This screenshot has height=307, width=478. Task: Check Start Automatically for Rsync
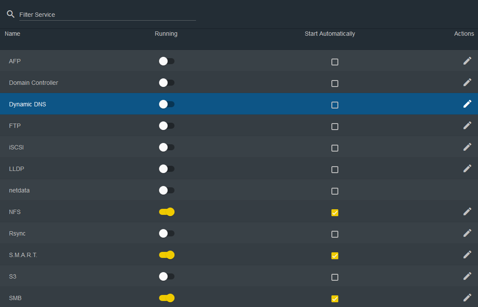(335, 234)
